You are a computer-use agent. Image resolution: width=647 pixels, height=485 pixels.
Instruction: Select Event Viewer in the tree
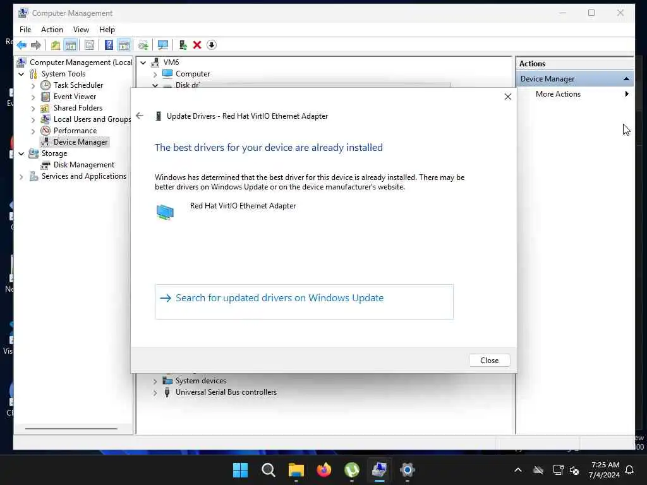(x=75, y=97)
